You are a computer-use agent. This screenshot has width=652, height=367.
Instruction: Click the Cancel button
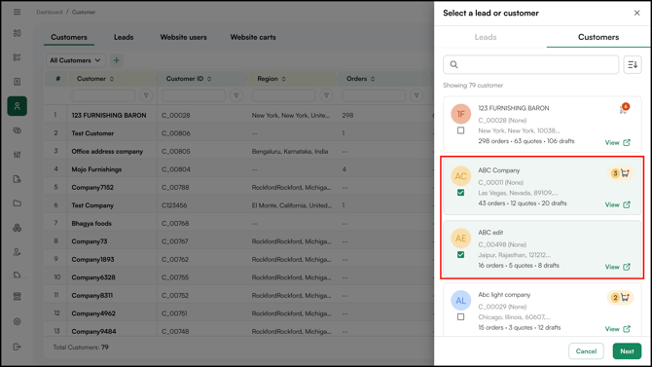coord(586,351)
